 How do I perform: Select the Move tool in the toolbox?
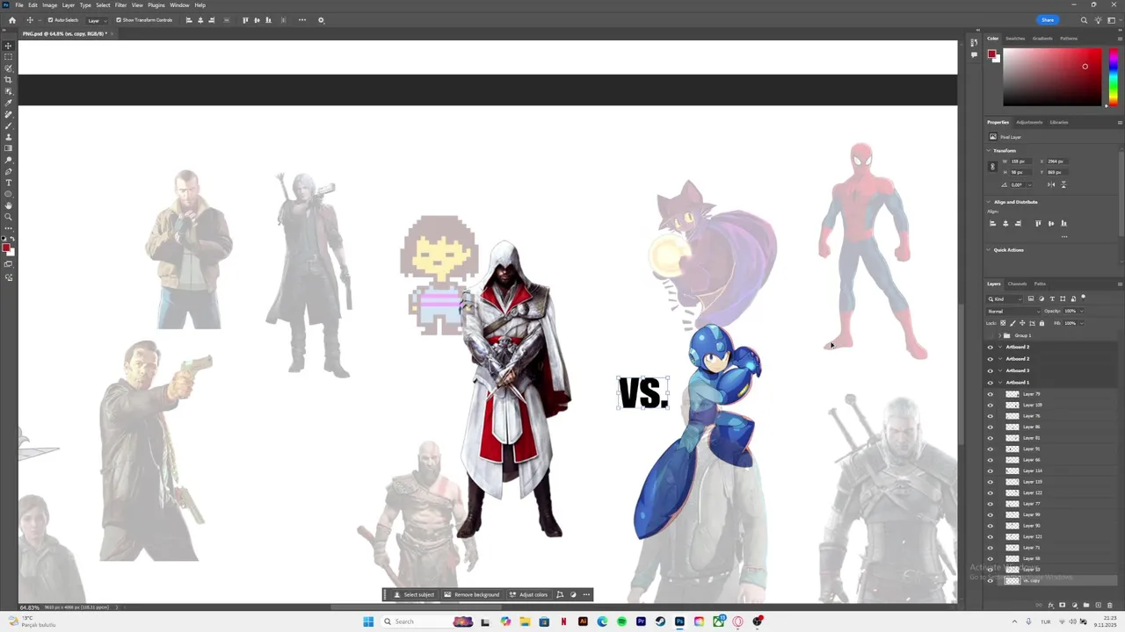8,46
